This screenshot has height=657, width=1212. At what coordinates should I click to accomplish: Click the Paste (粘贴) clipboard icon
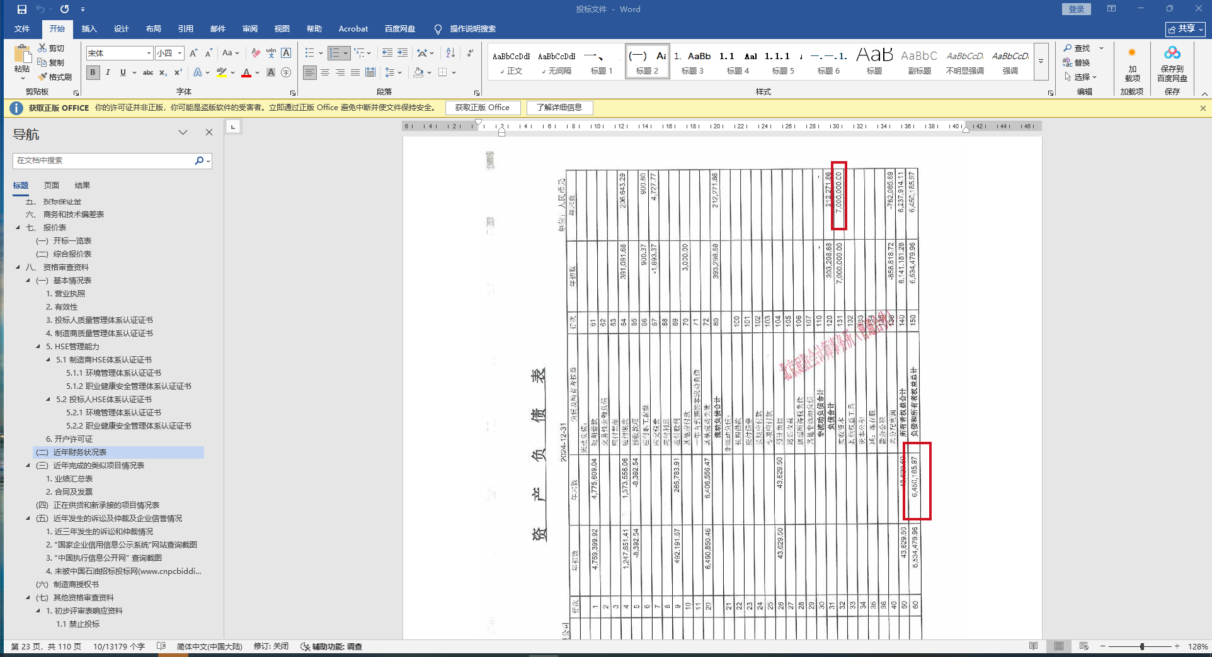click(22, 54)
